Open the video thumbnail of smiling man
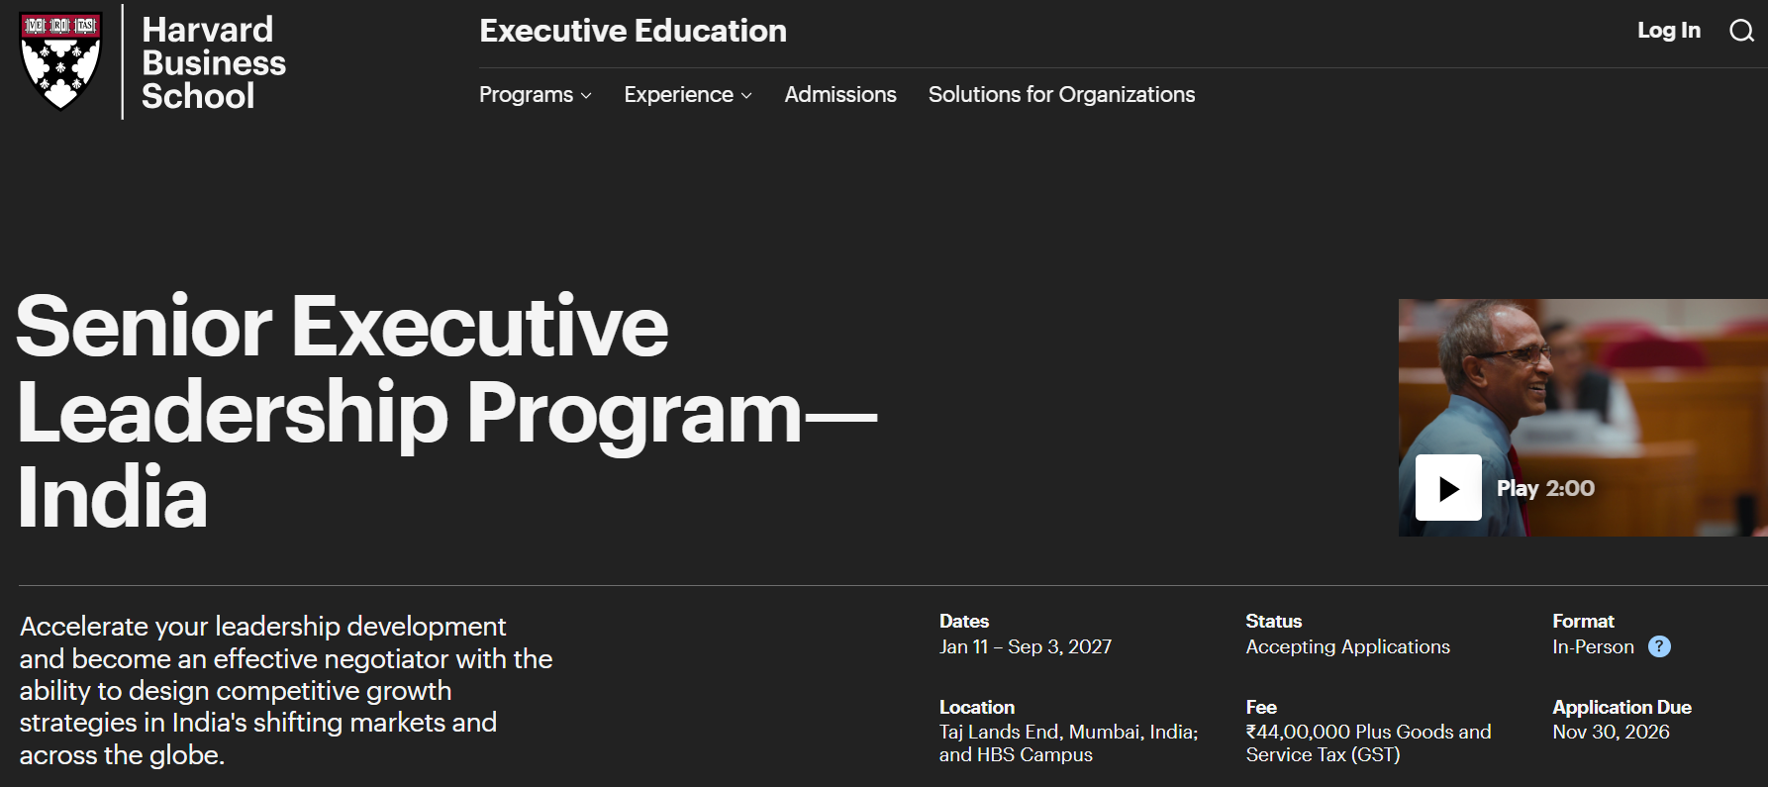The width and height of the screenshot is (1768, 787). pos(1583,418)
